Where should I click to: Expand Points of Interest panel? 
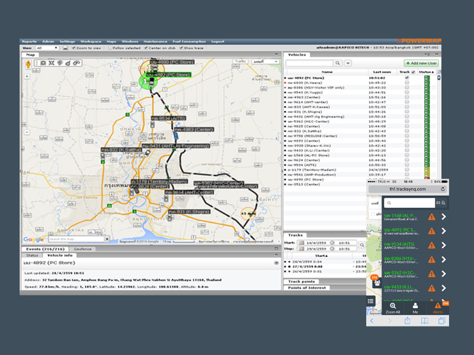(306, 288)
